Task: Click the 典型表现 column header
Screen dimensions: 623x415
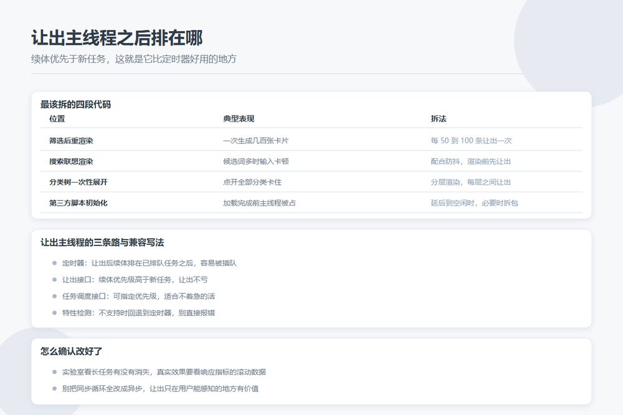Action: (x=239, y=118)
